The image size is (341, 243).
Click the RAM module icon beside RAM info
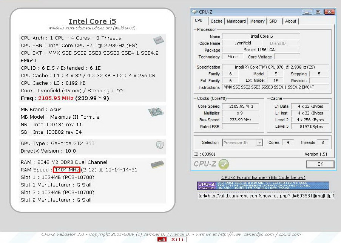pos(157,165)
